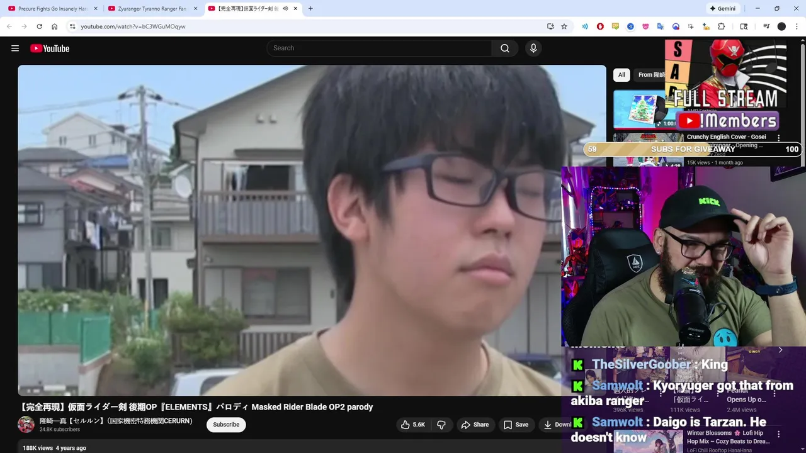Screen dimensions: 806x453
Task: Close the Precure Fights tab
Action: 96,9
